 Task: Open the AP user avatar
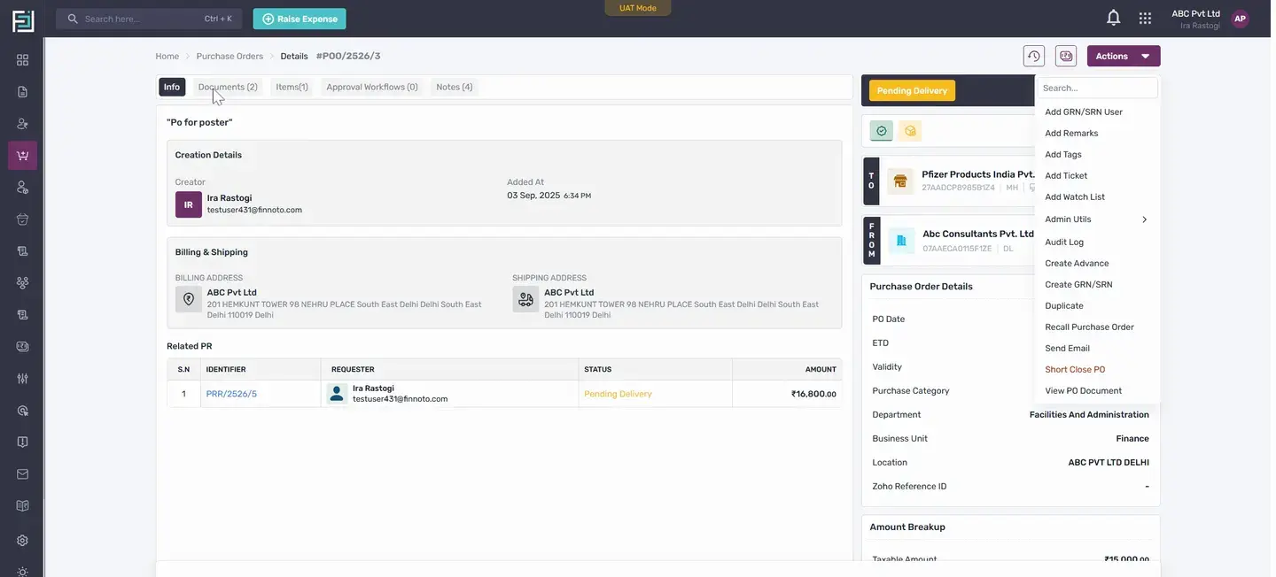pyautogui.click(x=1240, y=19)
